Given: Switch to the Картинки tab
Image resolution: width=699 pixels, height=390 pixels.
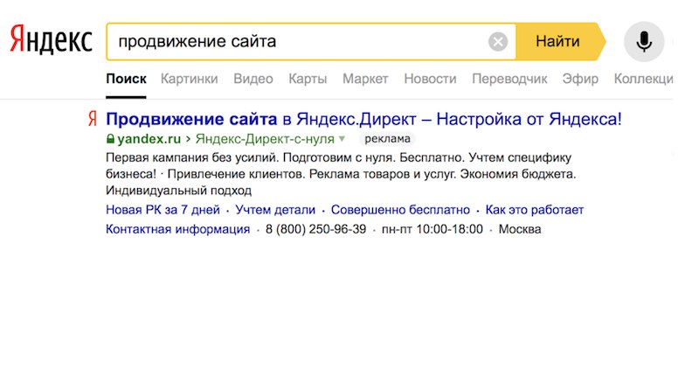Looking at the screenshot, I should pyautogui.click(x=189, y=79).
